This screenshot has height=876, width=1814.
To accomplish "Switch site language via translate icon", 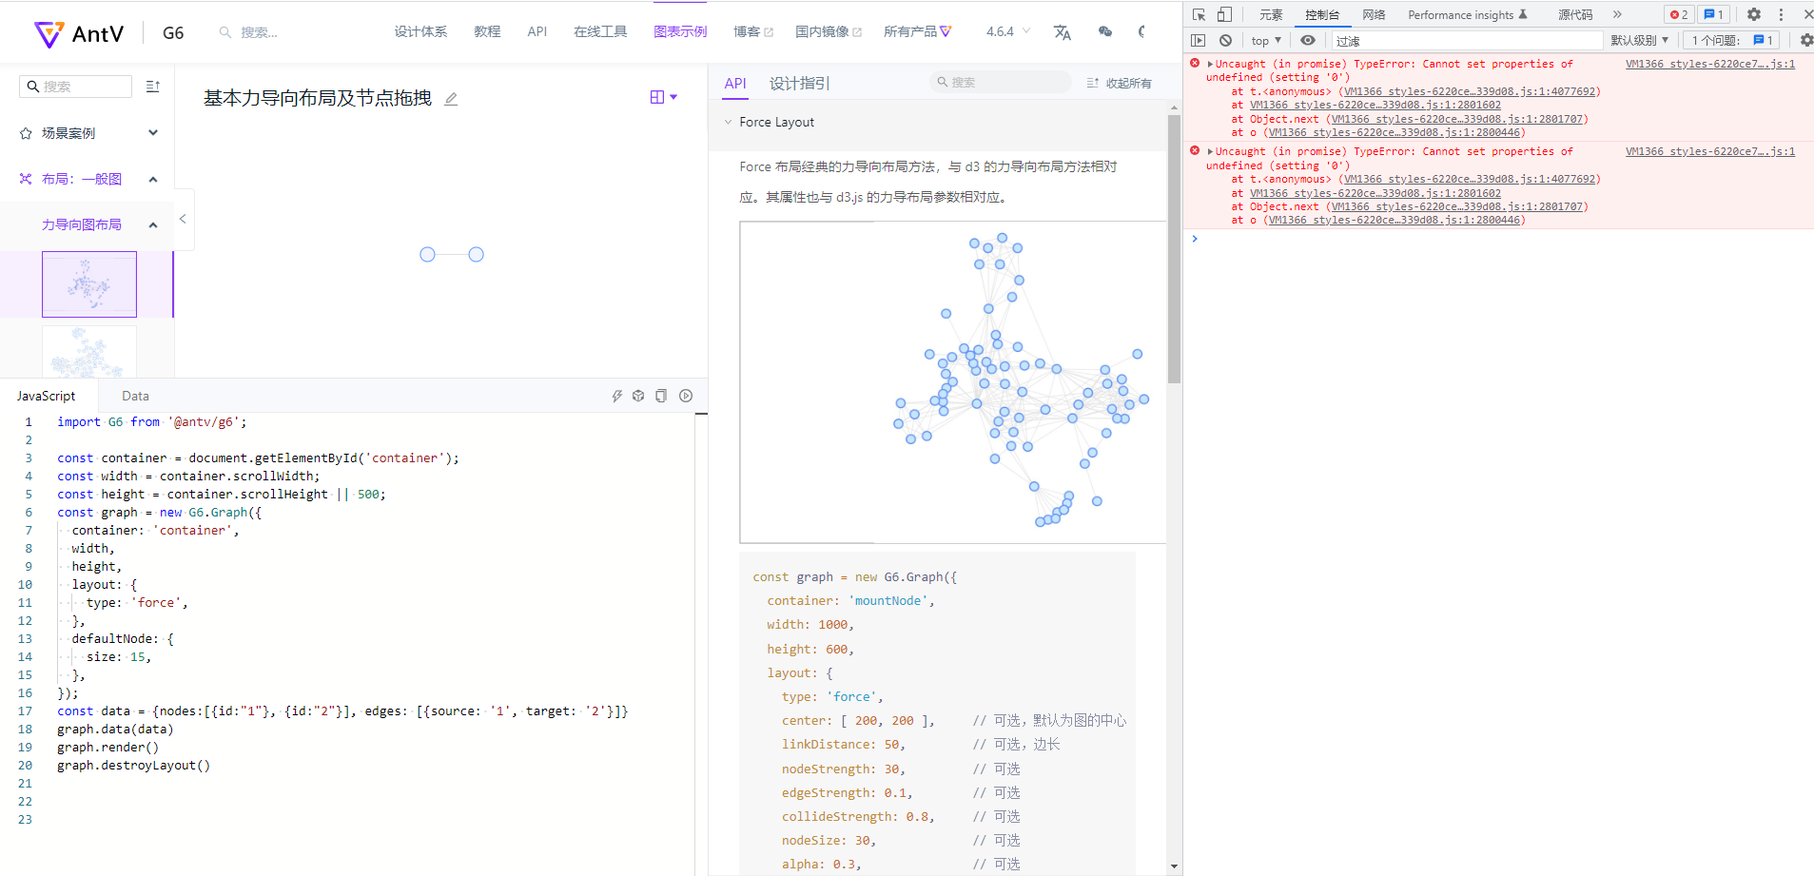I will pyautogui.click(x=1062, y=31).
